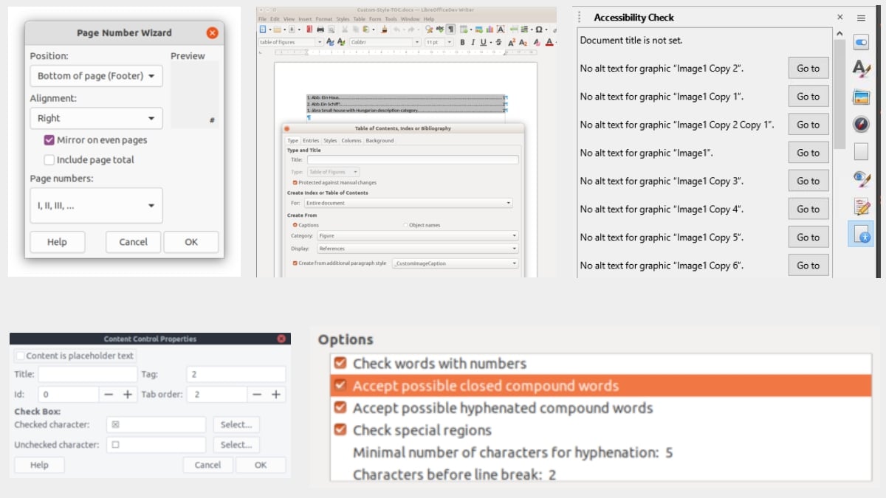Screen dimensions: 886x498
Task: Open the Navigator compass icon in the sidebar
Action: pyautogui.click(x=861, y=124)
